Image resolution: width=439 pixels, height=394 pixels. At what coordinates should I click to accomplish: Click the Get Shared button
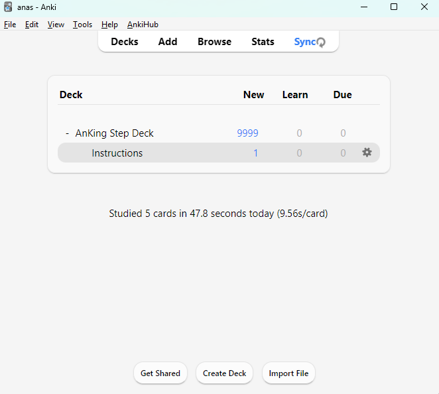(160, 373)
